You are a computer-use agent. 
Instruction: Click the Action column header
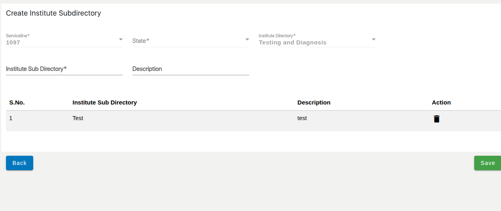441,102
